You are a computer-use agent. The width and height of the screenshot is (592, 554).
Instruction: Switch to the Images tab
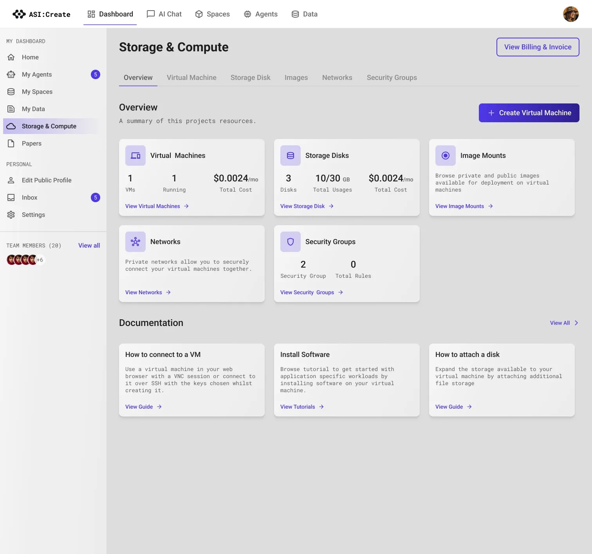[x=296, y=78]
